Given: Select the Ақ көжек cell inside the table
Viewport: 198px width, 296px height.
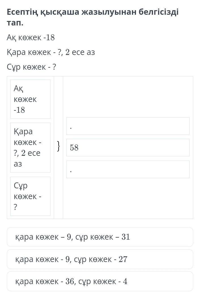Looking at the screenshot, I should (x=30, y=99).
